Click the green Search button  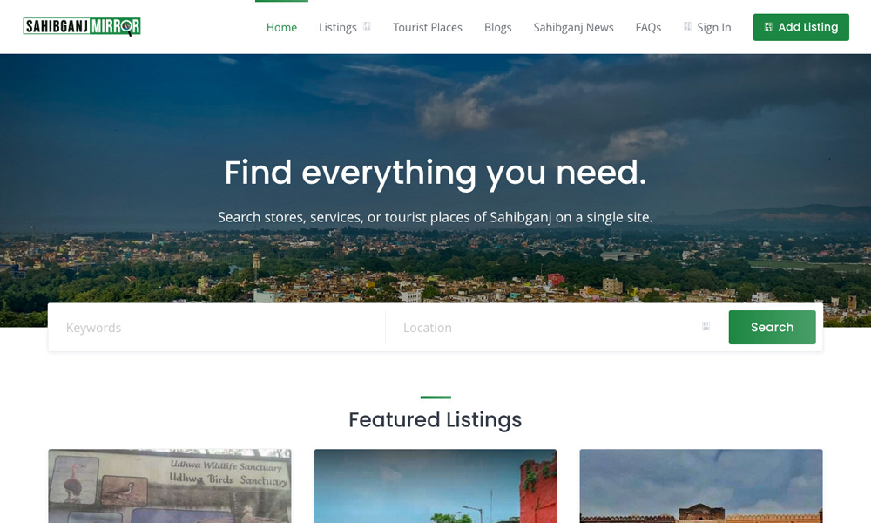coord(772,328)
